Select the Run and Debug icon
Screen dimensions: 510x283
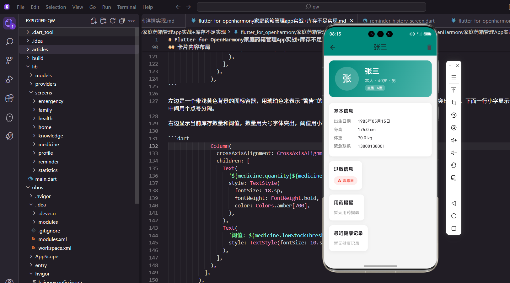[x=9, y=79]
